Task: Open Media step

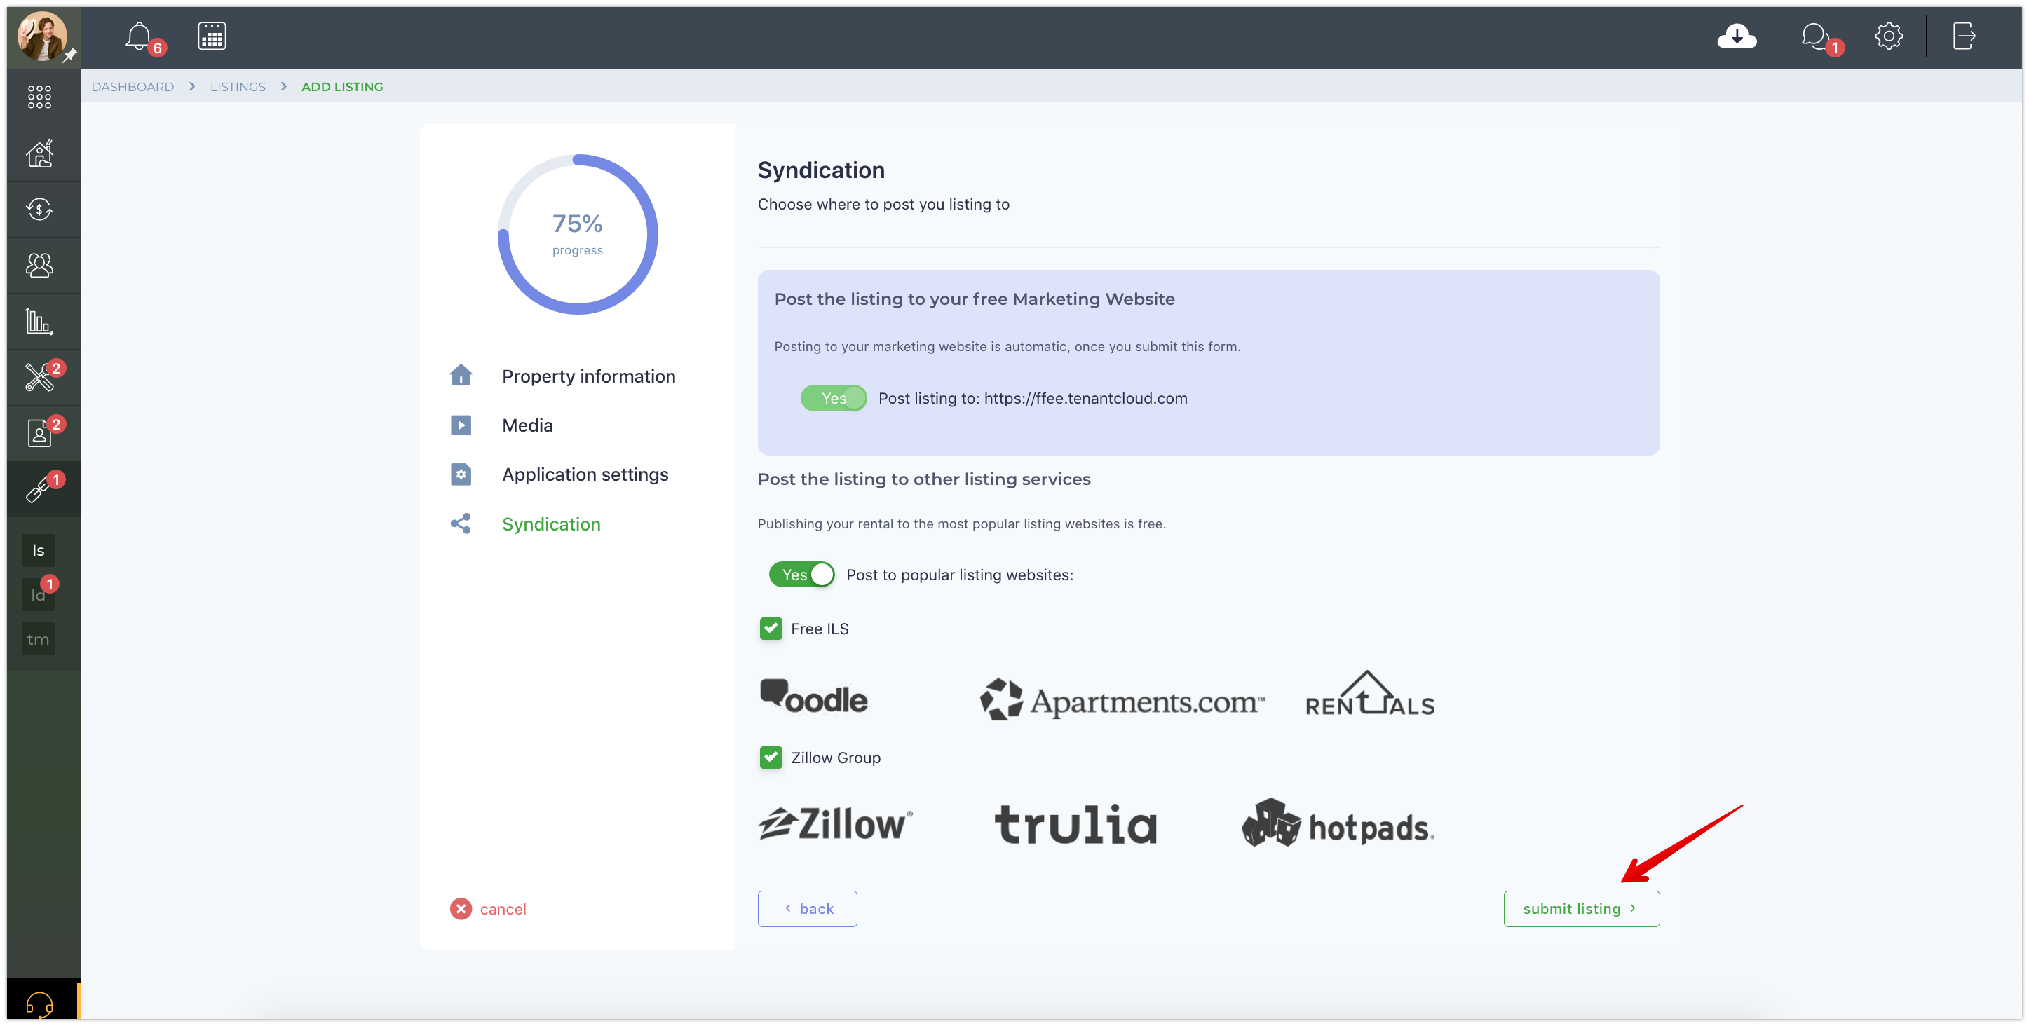Action: (x=527, y=425)
